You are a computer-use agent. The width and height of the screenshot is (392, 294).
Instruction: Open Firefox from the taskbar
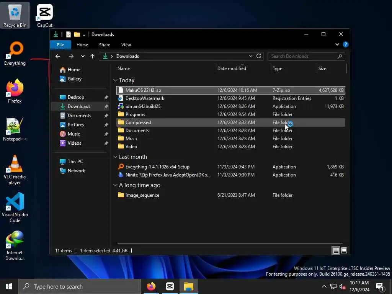click(151, 286)
